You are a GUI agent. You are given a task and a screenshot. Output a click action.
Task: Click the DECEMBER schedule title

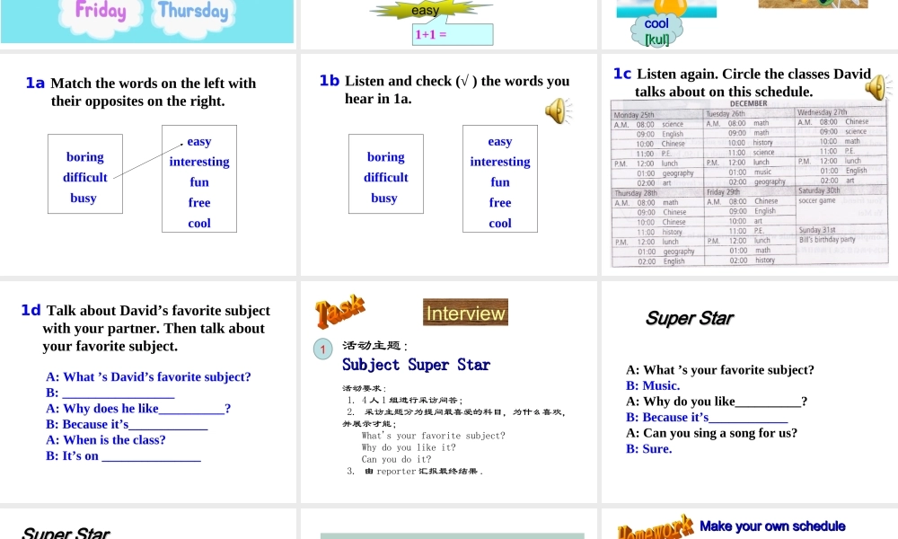coord(749,103)
